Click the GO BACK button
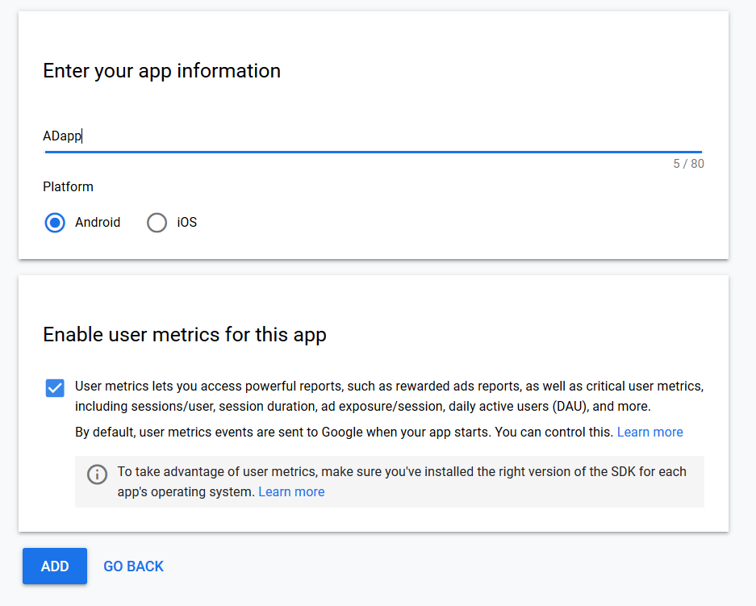Viewport: 756px width, 606px height. 134,566
